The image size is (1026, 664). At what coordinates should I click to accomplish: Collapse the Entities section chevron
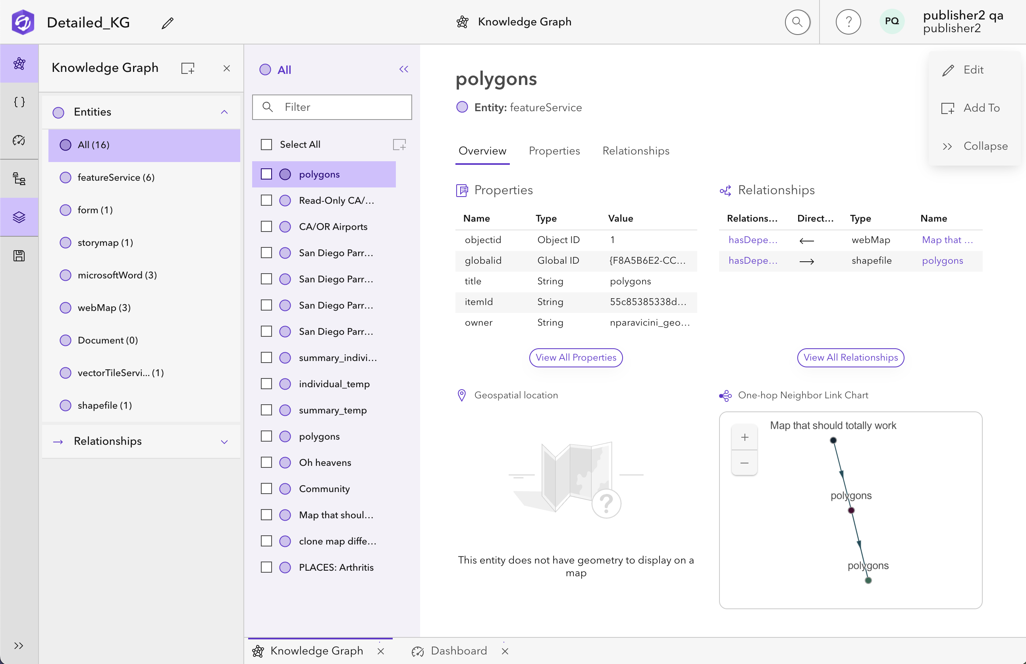[224, 112]
